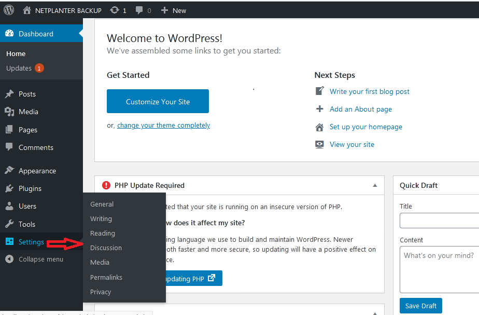Click the Customize Your Site button

(158, 101)
